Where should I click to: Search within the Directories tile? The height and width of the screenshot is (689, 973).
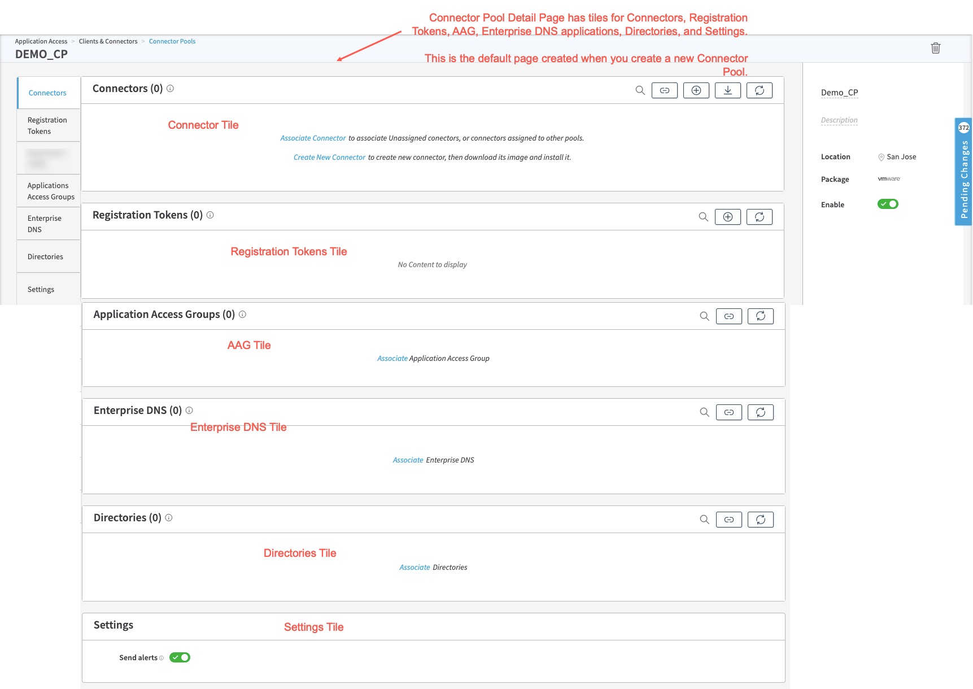point(704,520)
